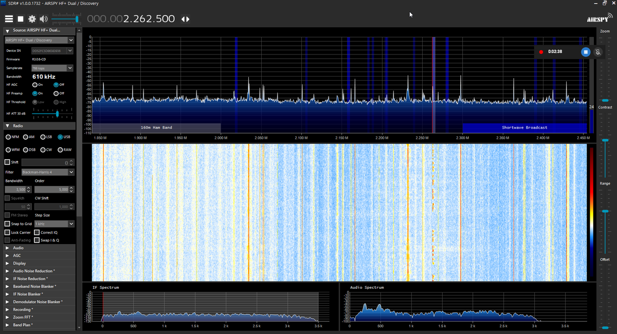Viewport: 617px width, 334px height.
Task: Click the 0:02:38 recording timer
Action: pyautogui.click(x=555, y=52)
